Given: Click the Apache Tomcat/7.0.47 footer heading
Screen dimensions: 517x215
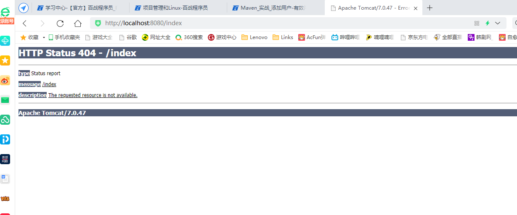Looking at the screenshot, I should (52, 113).
